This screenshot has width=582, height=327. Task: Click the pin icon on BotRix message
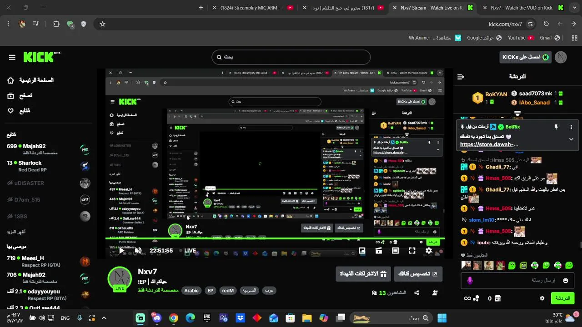click(x=556, y=127)
